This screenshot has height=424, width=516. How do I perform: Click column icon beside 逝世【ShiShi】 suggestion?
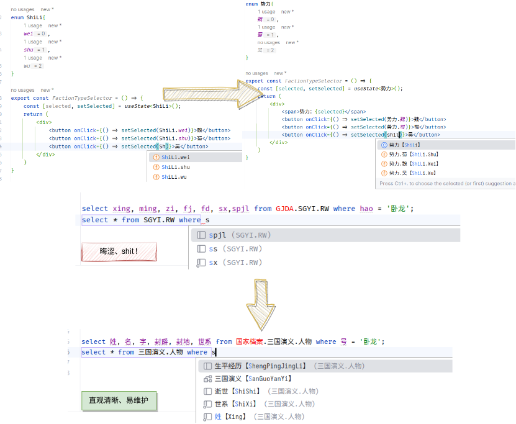coord(208,391)
